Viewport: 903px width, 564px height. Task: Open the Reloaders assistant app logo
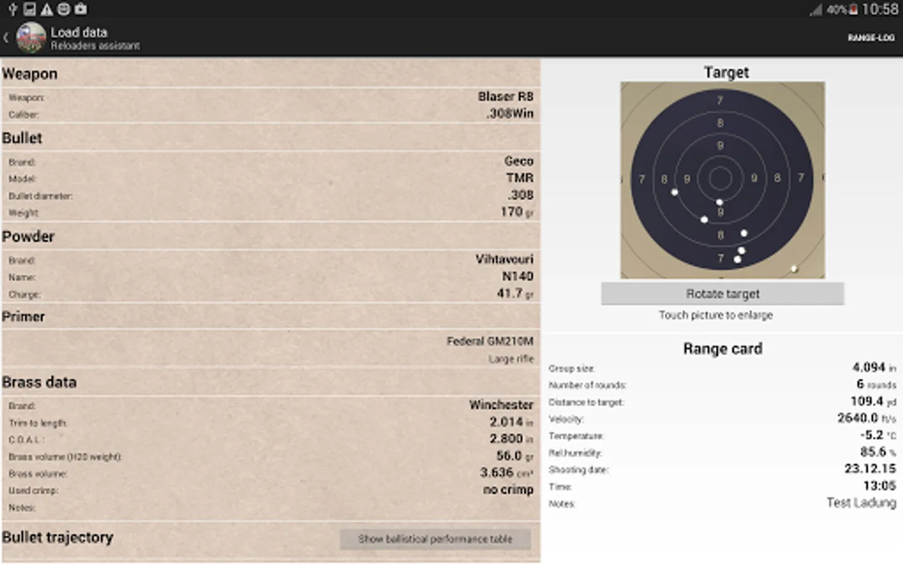coord(31,38)
